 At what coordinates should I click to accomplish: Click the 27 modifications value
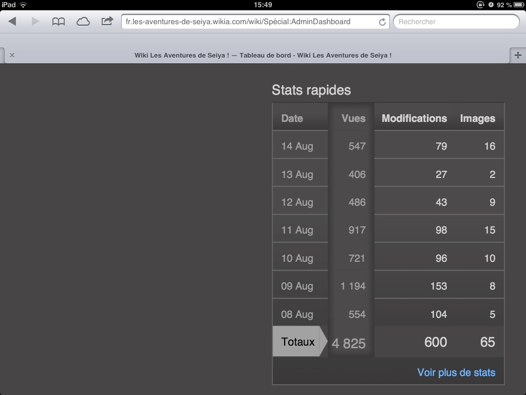click(441, 174)
